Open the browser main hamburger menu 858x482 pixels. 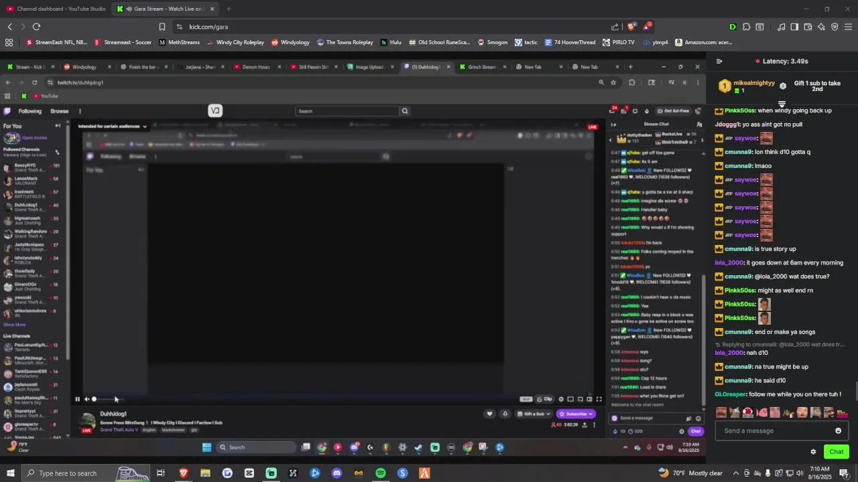848,27
